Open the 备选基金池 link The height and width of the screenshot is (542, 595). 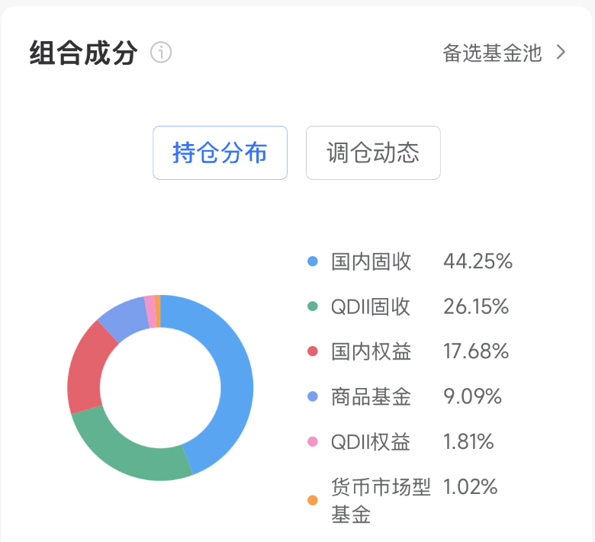[492, 53]
